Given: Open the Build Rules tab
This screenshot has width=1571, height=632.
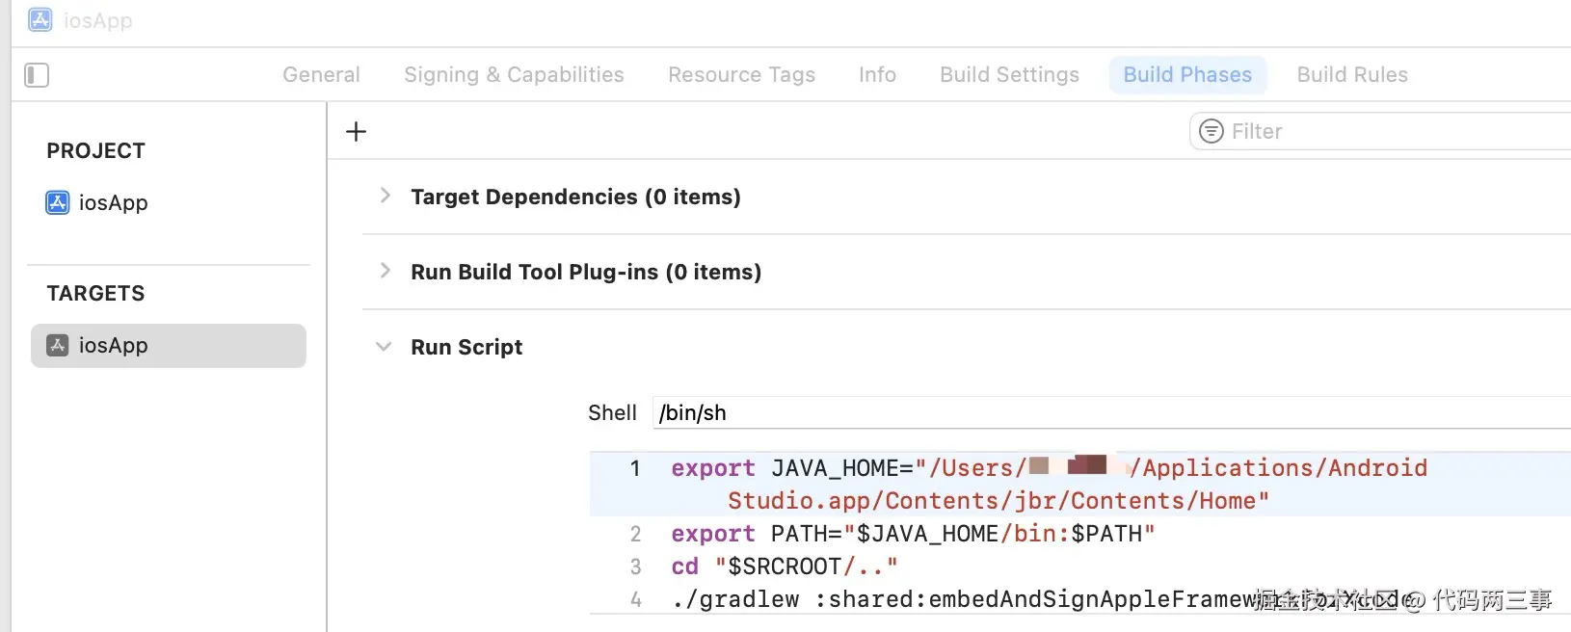Looking at the screenshot, I should coord(1352,75).
